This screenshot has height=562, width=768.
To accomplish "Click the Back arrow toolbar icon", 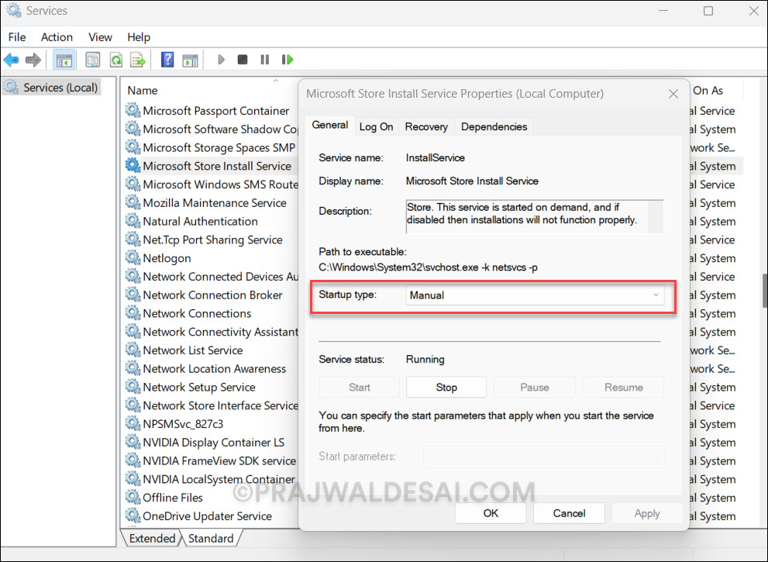I will pyautogui.click(x=12, y=60).
